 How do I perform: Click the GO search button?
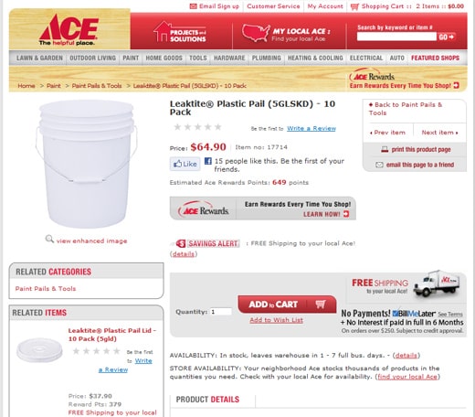pyautogui.click(x=447, y=37)
